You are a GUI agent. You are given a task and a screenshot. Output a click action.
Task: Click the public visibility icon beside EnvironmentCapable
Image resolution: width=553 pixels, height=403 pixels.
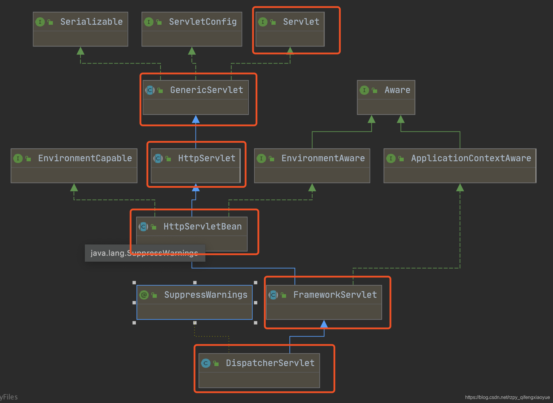click(28, 159)
